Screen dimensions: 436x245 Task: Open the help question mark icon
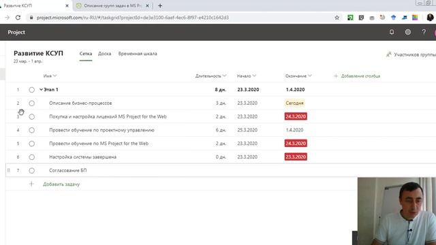[x=424, y=32]
